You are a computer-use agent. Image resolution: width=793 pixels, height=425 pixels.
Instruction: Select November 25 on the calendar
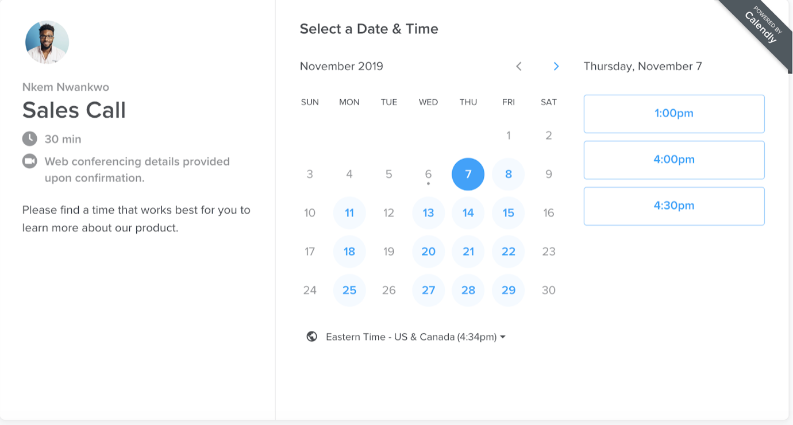(x=349, y=290)
